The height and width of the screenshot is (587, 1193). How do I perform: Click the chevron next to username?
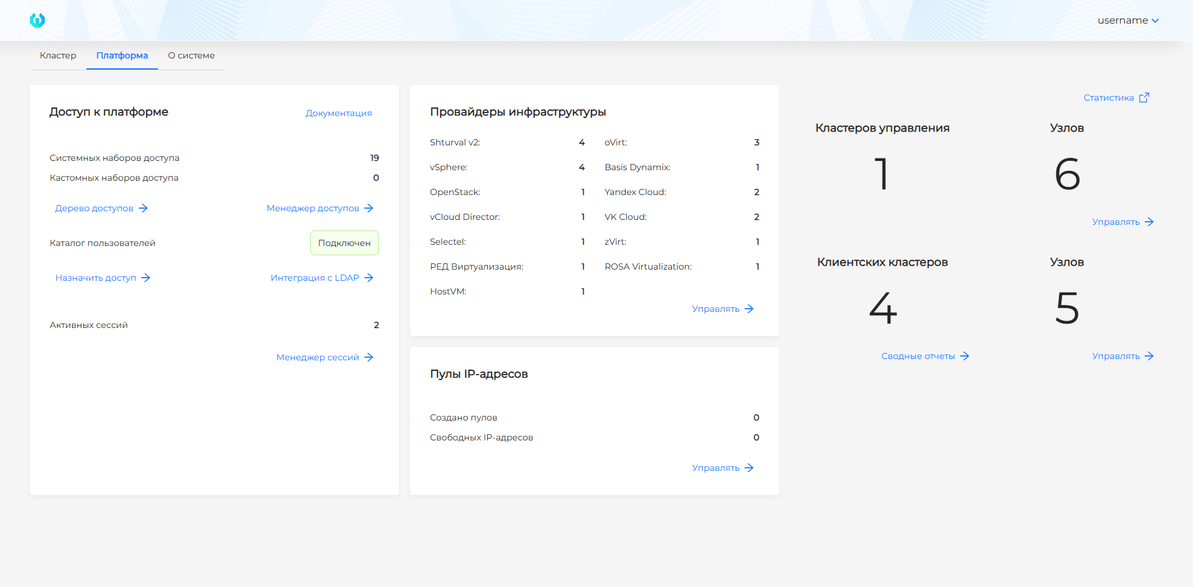tap(1155, 20)
